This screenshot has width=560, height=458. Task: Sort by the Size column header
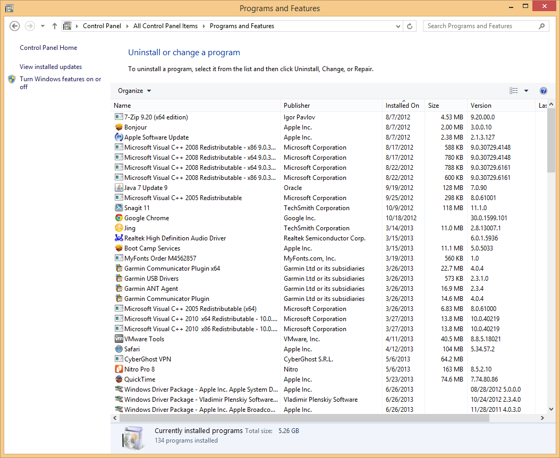(446, 105)
